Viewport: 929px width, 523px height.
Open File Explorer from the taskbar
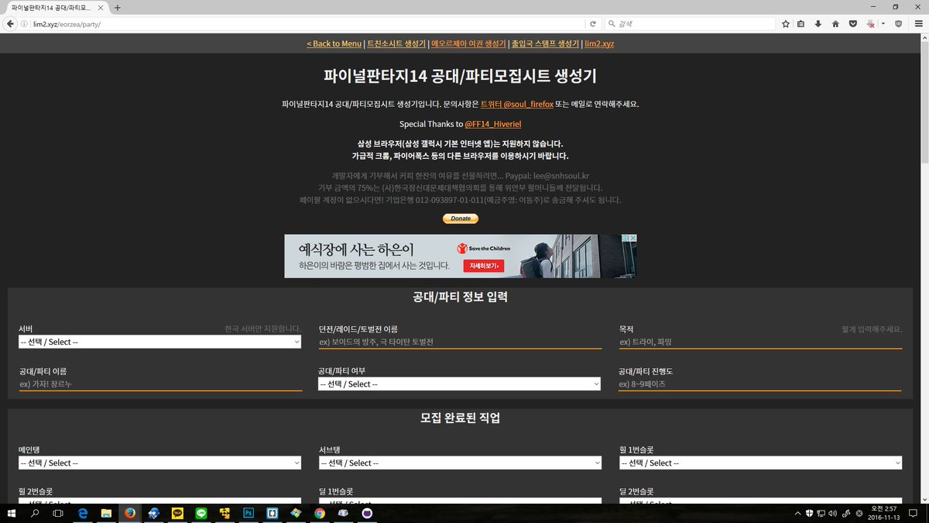click(106, 513)
